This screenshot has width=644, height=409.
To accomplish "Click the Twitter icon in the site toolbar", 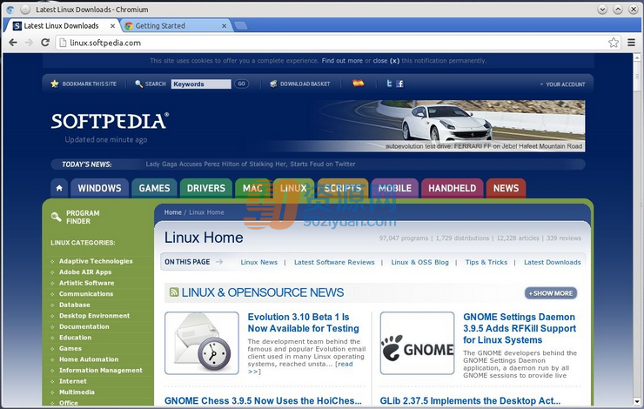I will 389,84.
